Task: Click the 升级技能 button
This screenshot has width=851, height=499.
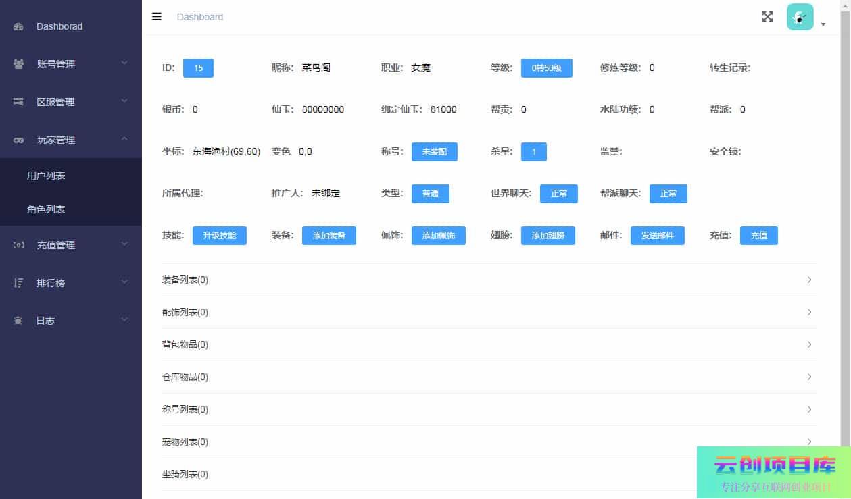Action: click(219, 236)
